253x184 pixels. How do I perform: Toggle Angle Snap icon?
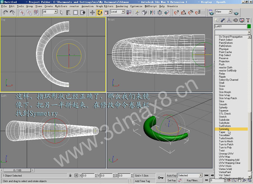click(183, 12)
